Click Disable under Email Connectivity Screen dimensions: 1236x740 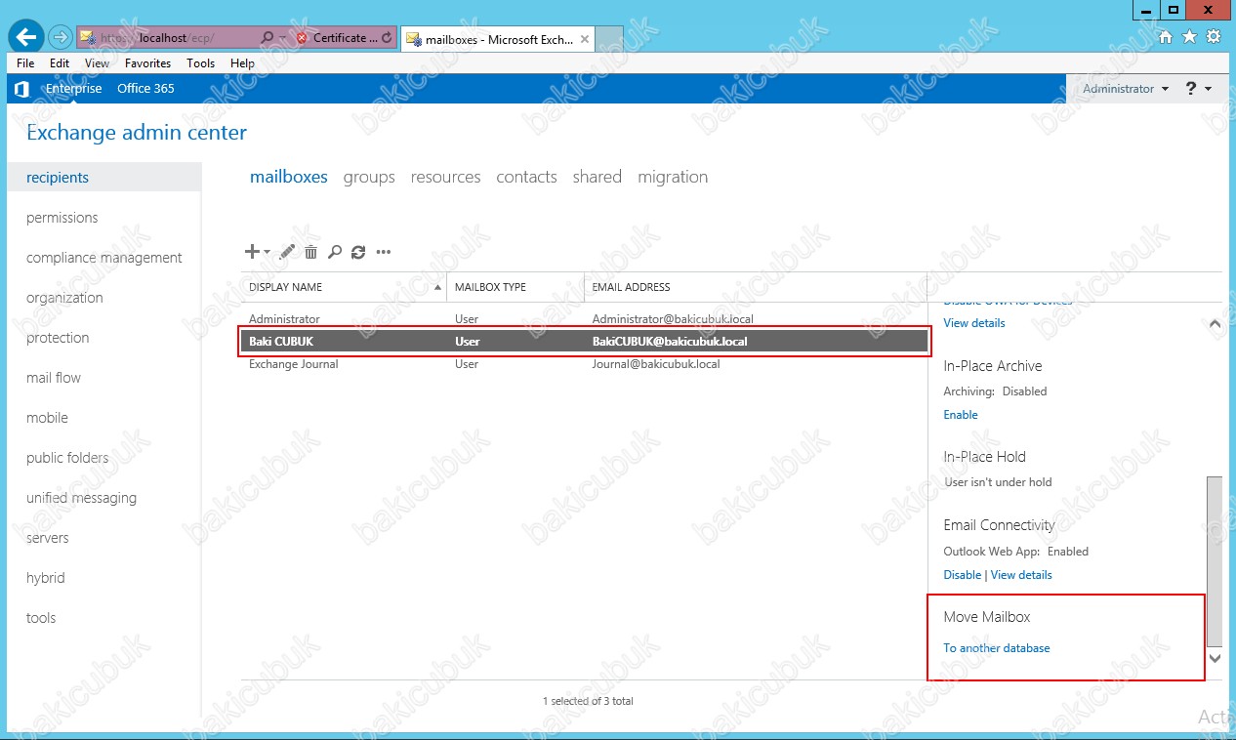click(x=962, y=575)
